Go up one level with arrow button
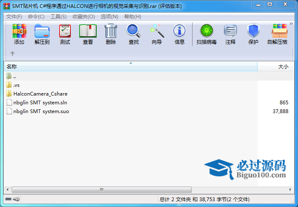This screenshot has width=298, height=207. [x=13, y=53]
